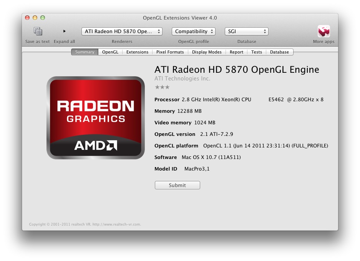Open the More apps icon
Image resolution: width=360 pixels, height=261 pixels.
pos(324,31)
